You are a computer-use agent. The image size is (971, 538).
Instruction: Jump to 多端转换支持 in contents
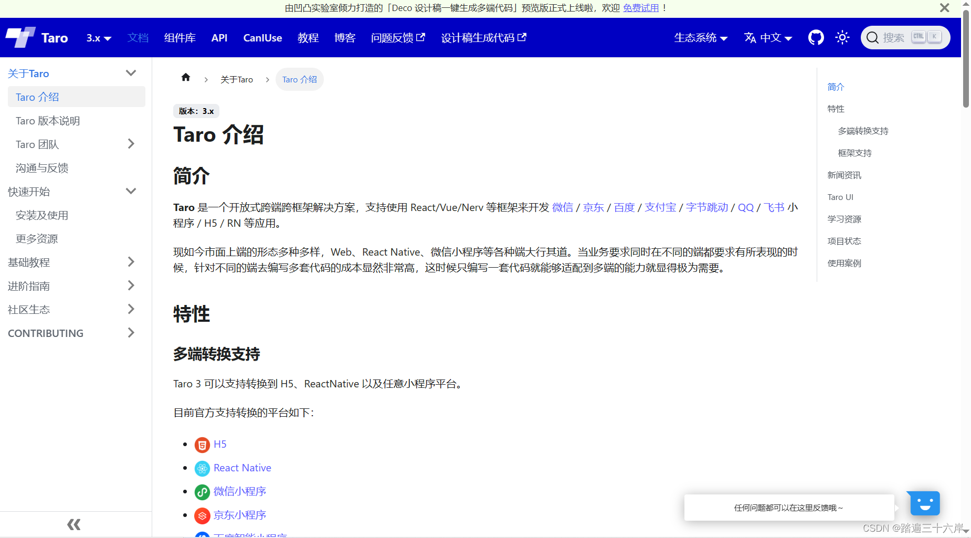pos(863,131)
